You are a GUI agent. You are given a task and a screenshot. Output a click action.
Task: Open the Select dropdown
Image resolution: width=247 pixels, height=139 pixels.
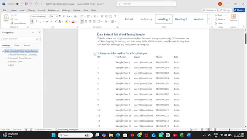[x=220, y=23]
